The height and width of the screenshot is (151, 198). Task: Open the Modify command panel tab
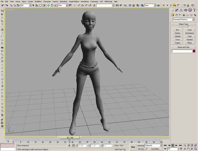pos(177,10)
